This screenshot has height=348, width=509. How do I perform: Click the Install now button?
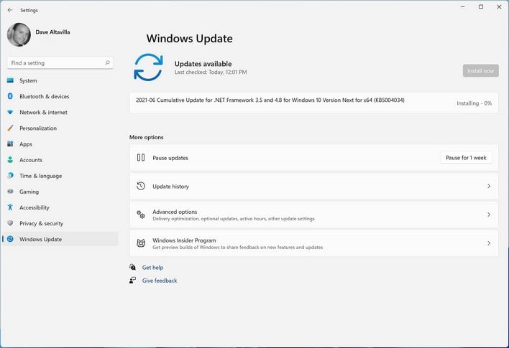[480, 70]
